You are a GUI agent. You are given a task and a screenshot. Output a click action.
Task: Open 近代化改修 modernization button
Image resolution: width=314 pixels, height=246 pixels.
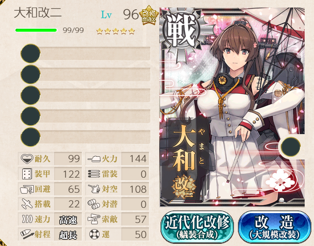coord(197,227)
